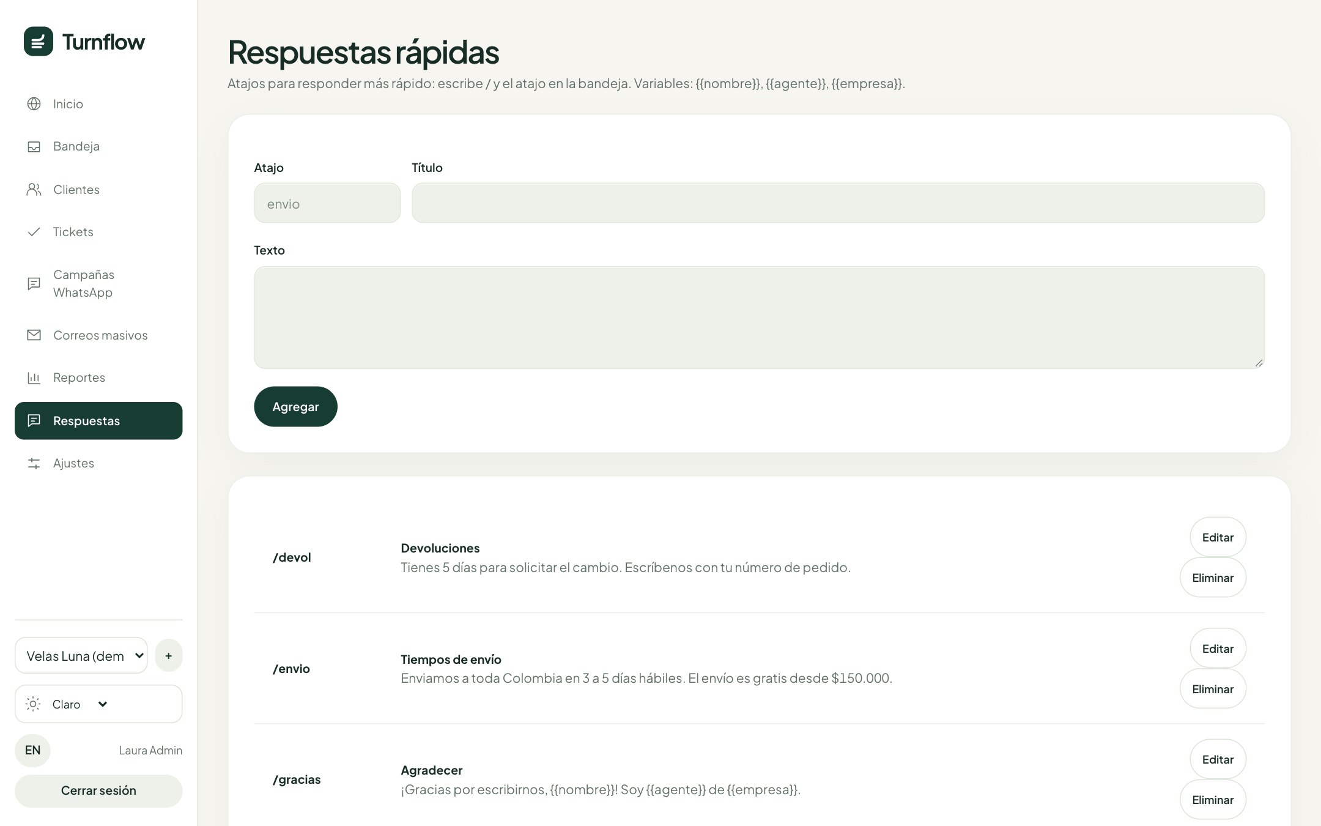
Task: Click the Tiempos de envío title
Action: (451, 660)
